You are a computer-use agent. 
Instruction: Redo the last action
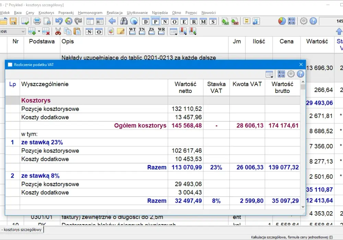78,21
